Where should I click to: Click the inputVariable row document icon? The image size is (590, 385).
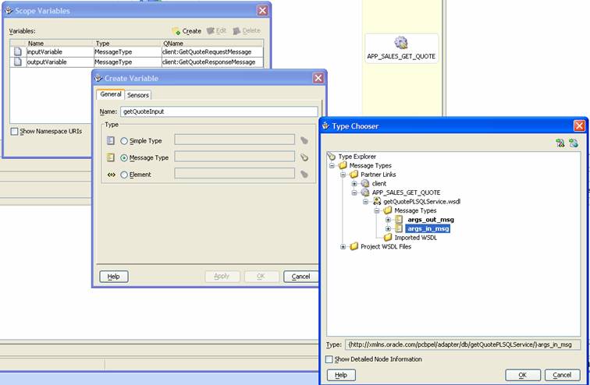[18, 52]
